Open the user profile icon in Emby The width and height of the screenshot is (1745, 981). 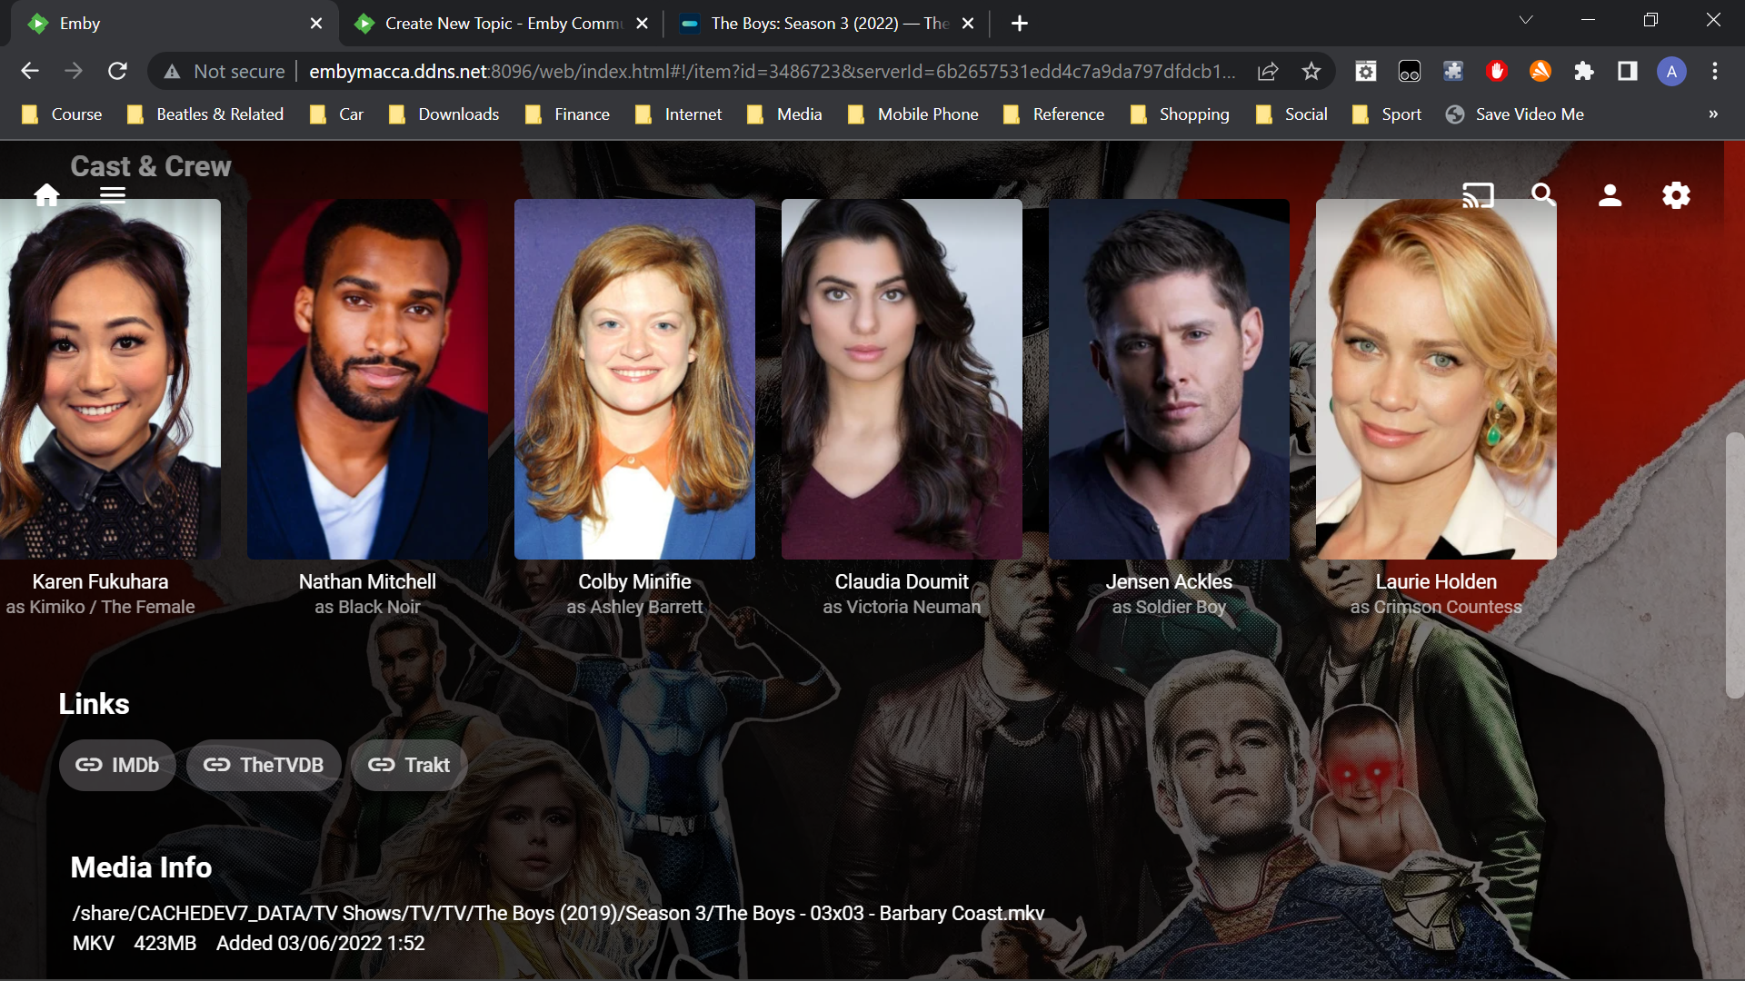tap(1610, 195)
